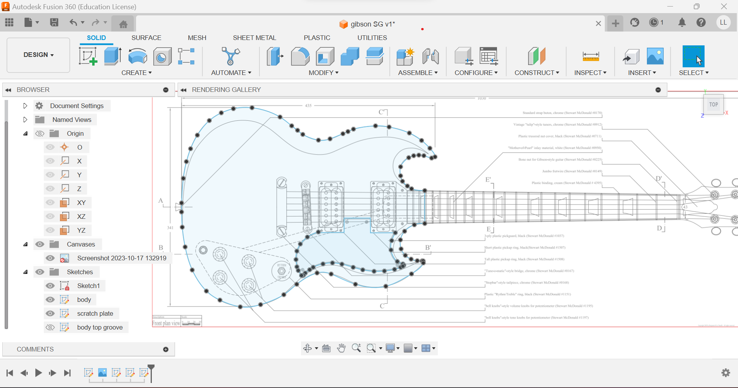Click the LL user profile button
The height and width of the screenshot is (388, 738).
click(x=723, y=22)
